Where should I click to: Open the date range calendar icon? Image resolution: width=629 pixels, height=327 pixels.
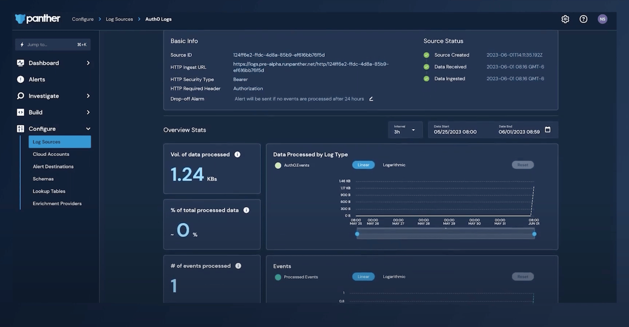(x=548, y=130)
